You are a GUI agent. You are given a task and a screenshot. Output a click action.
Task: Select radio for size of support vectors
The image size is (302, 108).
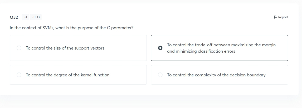(x=19, y=48)
